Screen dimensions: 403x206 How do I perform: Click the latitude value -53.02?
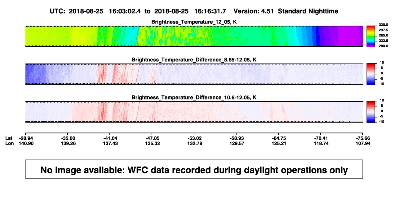(x=194, y=138)
